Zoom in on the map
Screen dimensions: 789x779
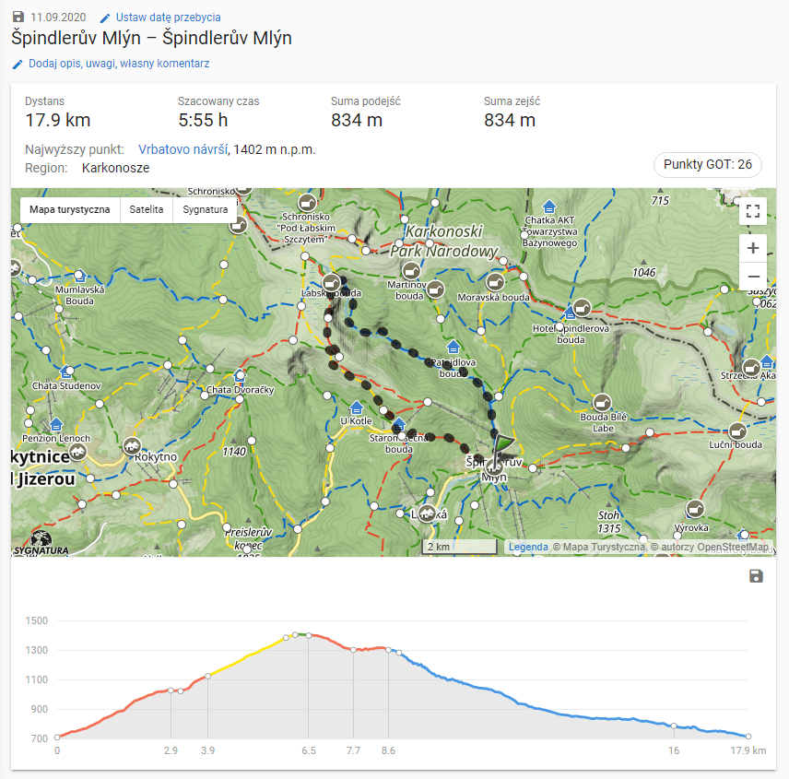753,248
